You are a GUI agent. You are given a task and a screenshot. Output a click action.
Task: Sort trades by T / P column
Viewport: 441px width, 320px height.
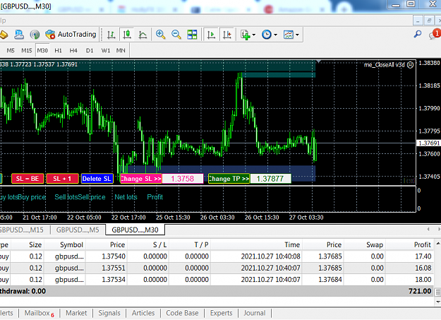tap(190, 245)
